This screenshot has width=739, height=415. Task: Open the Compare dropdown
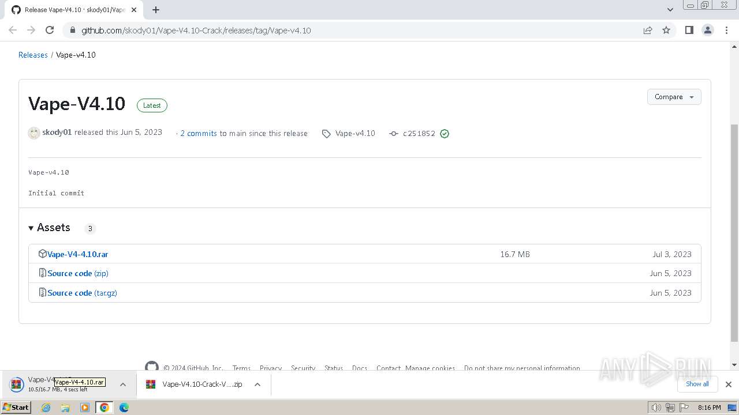[x=674, y=97]
